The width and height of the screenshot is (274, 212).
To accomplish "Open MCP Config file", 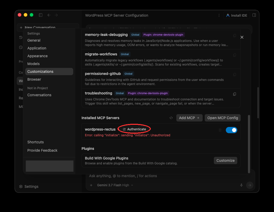I will 223,118.
